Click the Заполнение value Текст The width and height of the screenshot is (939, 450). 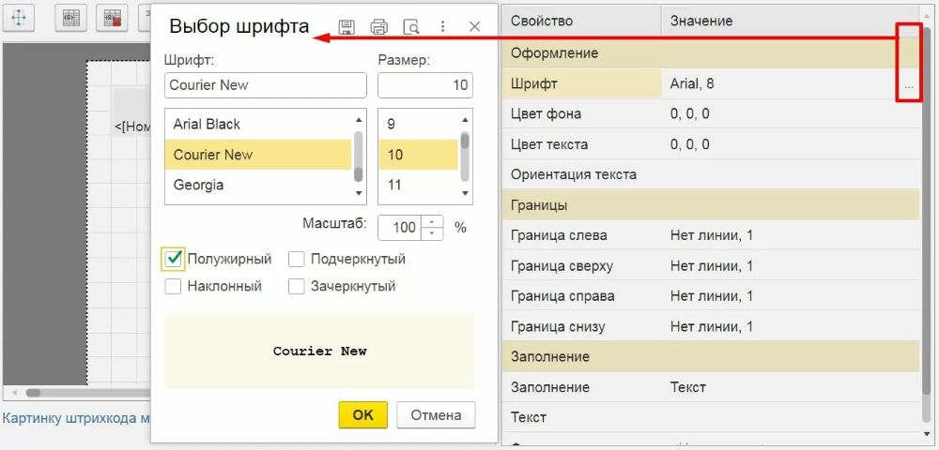coord(688,387)
